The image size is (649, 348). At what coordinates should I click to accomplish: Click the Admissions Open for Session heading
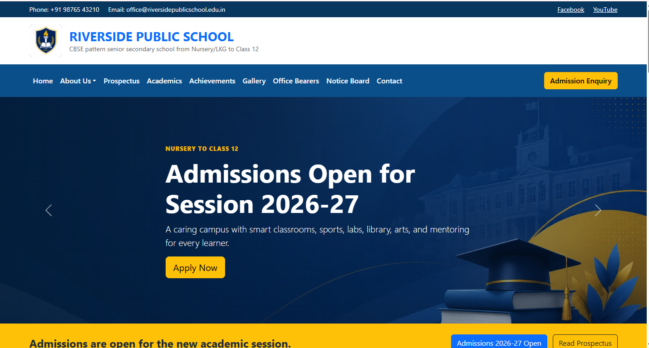click(290, 189)
